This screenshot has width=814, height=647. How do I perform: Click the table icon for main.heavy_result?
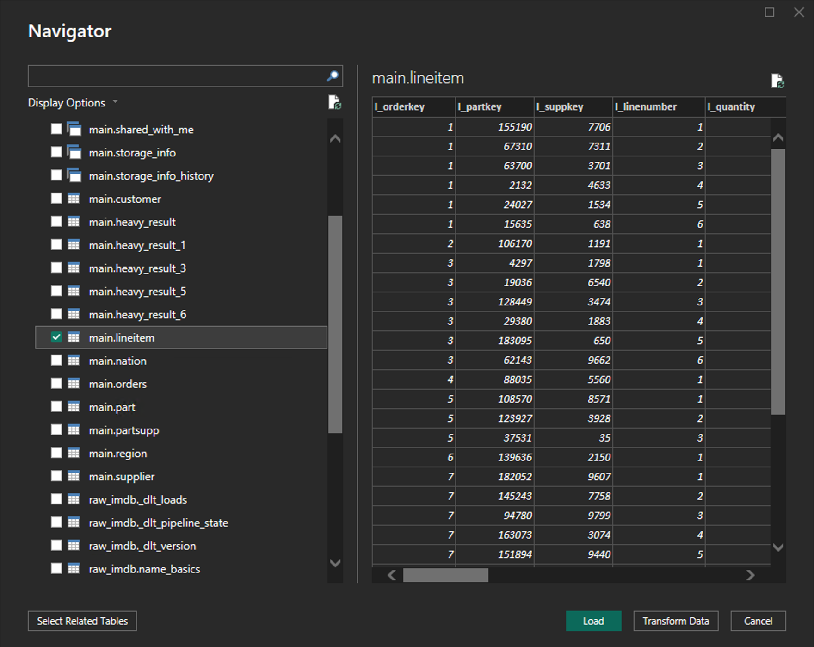coord(74,222)
